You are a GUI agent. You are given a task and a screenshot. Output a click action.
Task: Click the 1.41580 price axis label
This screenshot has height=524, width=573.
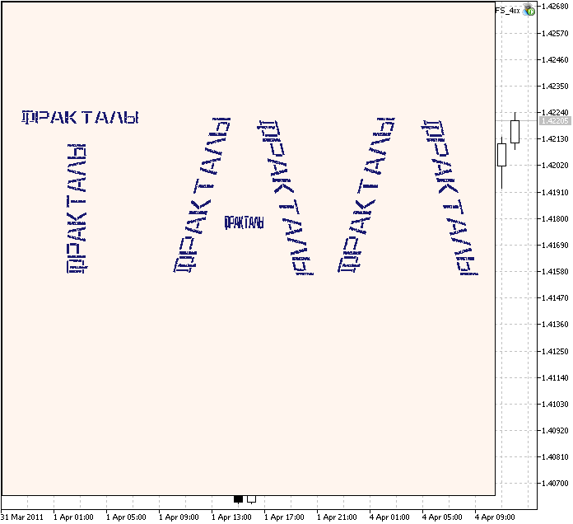pos(555,271)
